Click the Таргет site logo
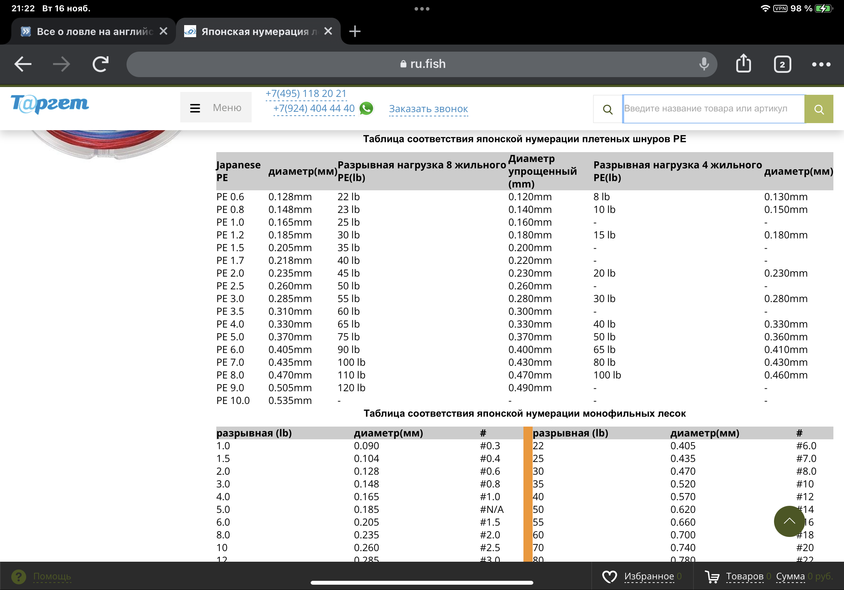This screenshot has width=844, height=590. pos(49,104)
